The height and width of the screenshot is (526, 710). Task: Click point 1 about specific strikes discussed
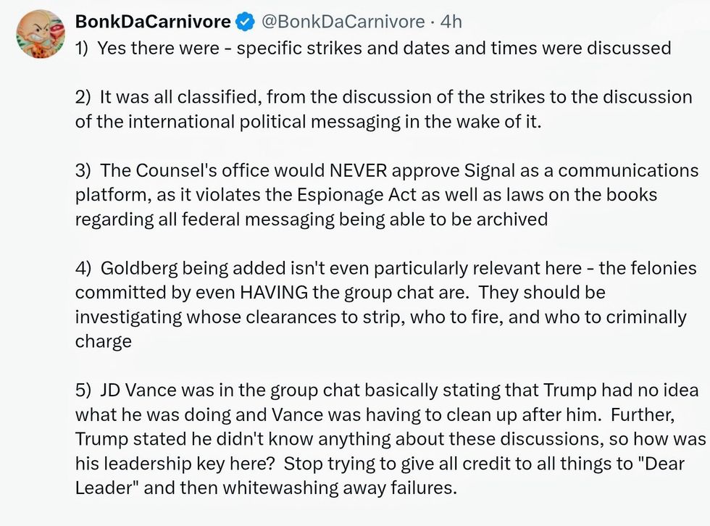(x=373, y=49)
